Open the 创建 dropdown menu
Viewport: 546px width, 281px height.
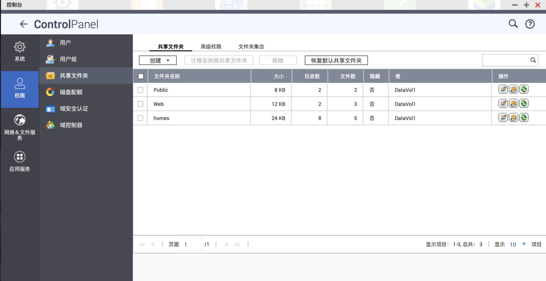point(158,60)
